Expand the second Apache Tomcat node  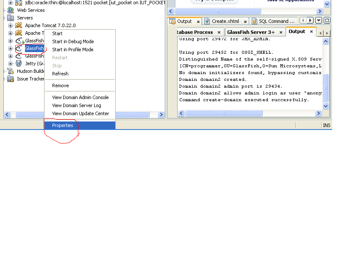[10, 33]
